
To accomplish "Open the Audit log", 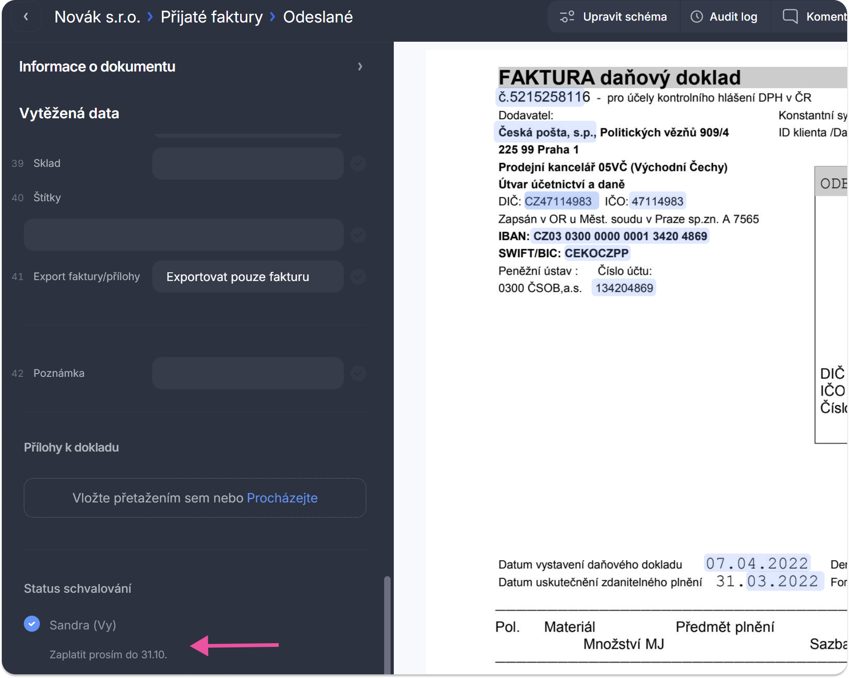I will point(724,17).
